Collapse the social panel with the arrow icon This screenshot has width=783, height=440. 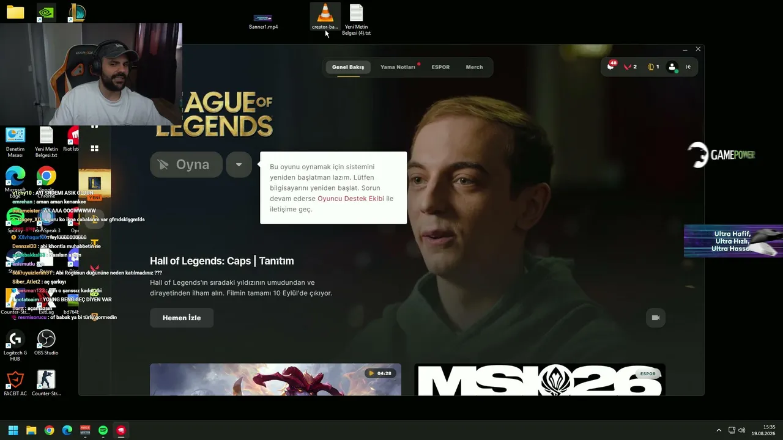(688, 67)
